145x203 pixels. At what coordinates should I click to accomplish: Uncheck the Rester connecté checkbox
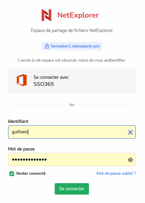coord(12,174)
